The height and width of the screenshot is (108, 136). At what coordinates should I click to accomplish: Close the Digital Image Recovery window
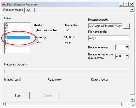[x=132, y=4]
